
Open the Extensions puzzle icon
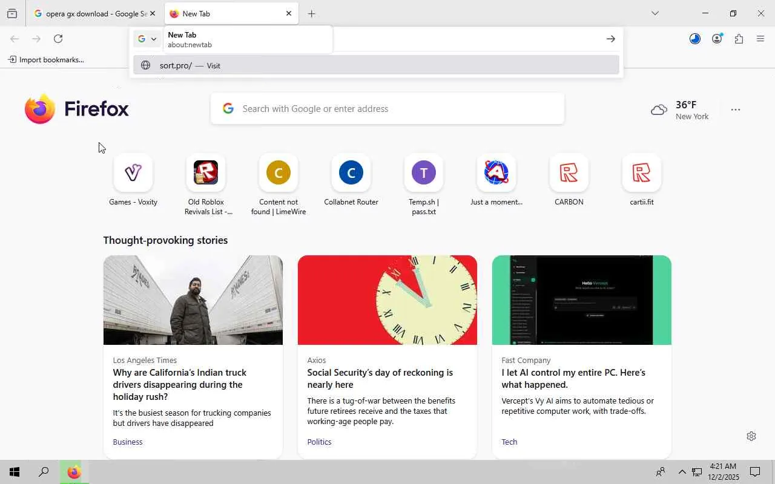739,39
